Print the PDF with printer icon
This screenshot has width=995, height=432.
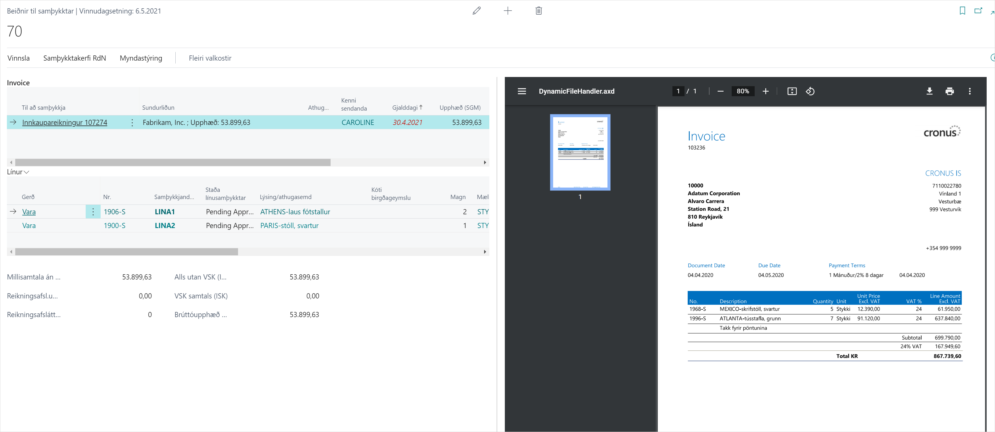949,91
